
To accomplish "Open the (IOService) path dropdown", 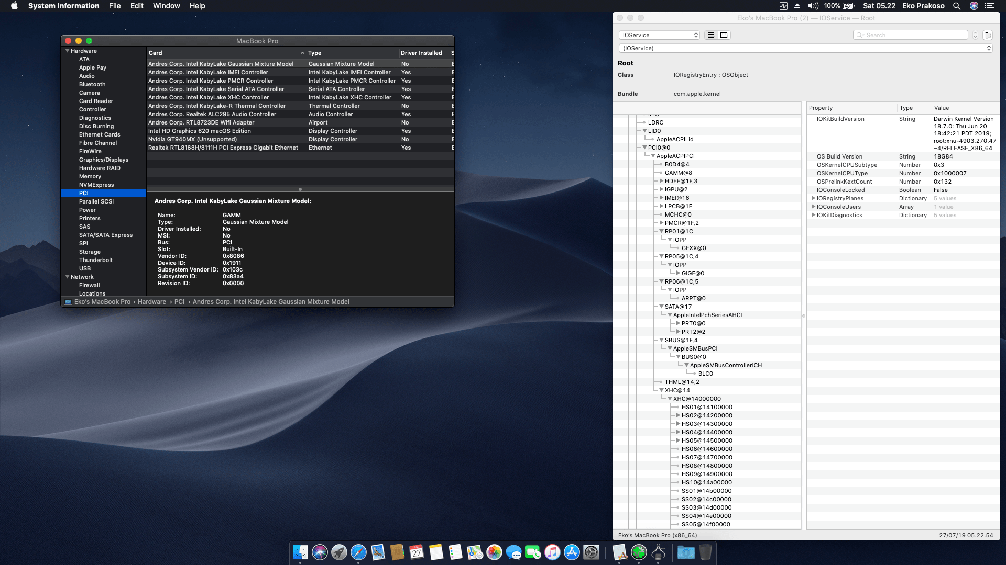I will (805, 48).
